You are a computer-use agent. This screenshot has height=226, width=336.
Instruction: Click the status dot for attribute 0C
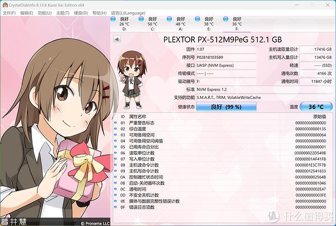coord(115,189)
